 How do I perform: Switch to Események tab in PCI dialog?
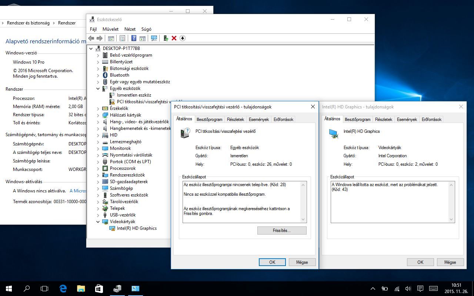tap(259, 120)
